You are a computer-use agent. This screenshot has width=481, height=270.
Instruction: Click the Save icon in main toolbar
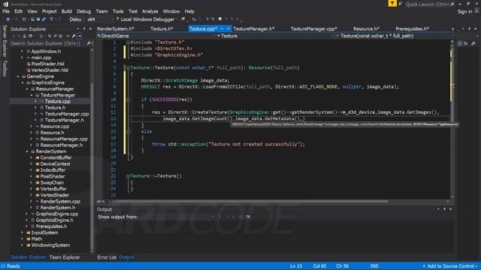(x=38, y=19)
